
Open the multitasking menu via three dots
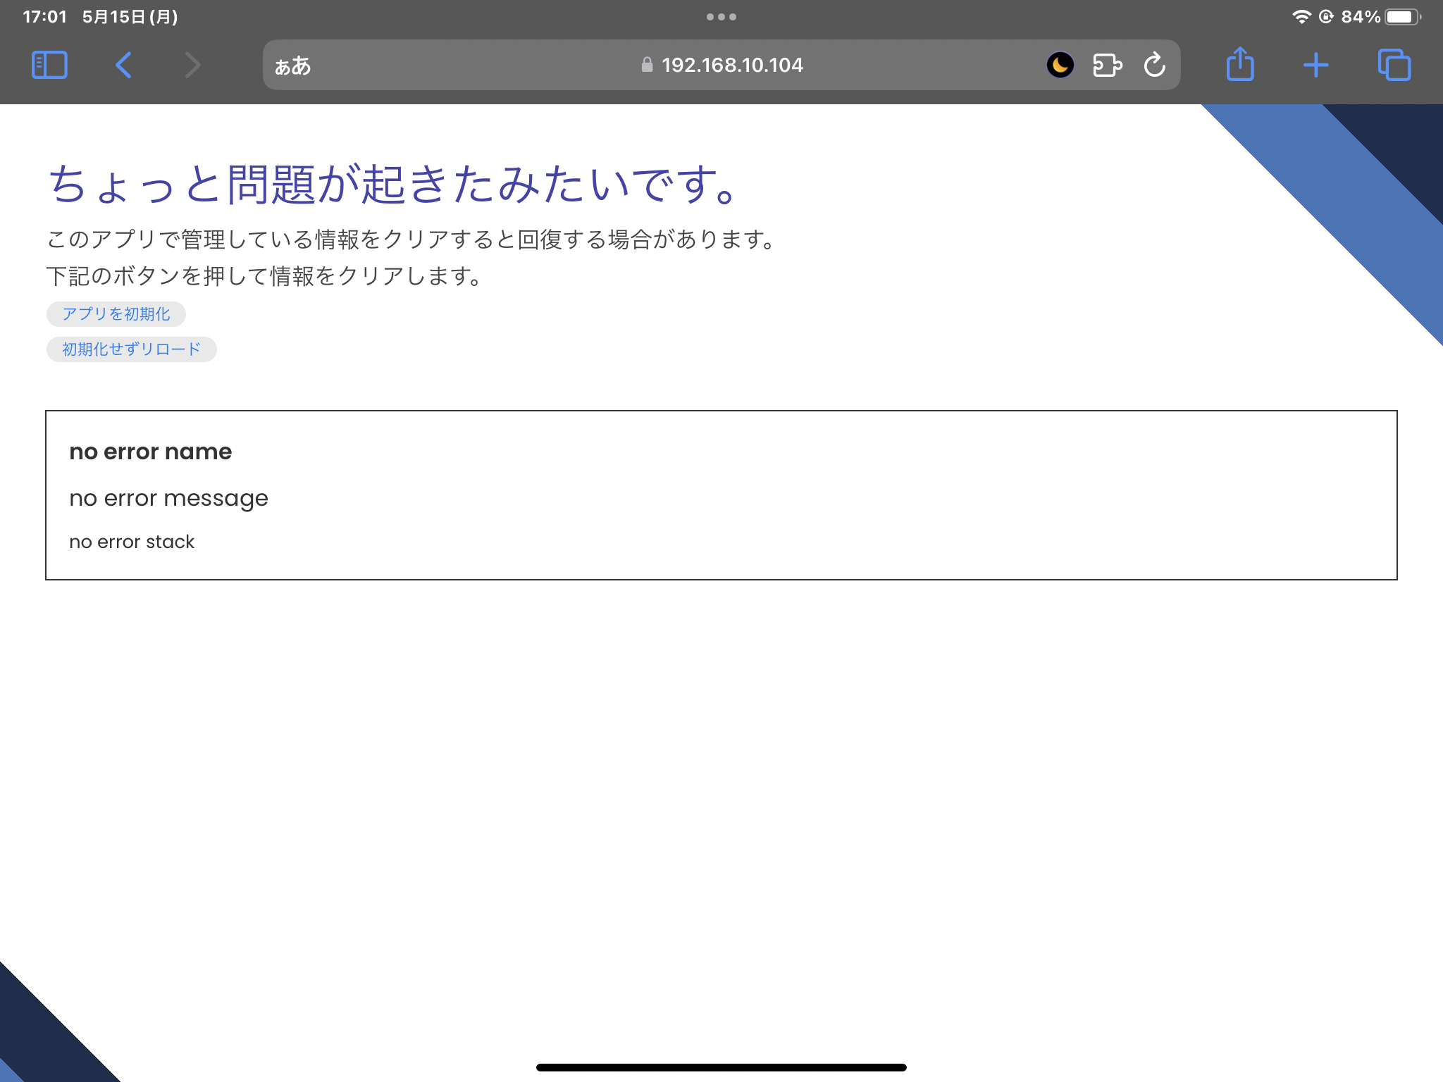click(721, 17)
